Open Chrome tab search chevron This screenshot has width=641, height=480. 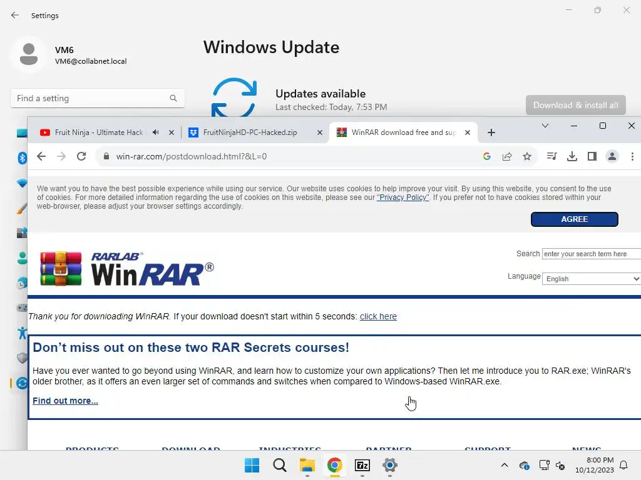(545, 126)
